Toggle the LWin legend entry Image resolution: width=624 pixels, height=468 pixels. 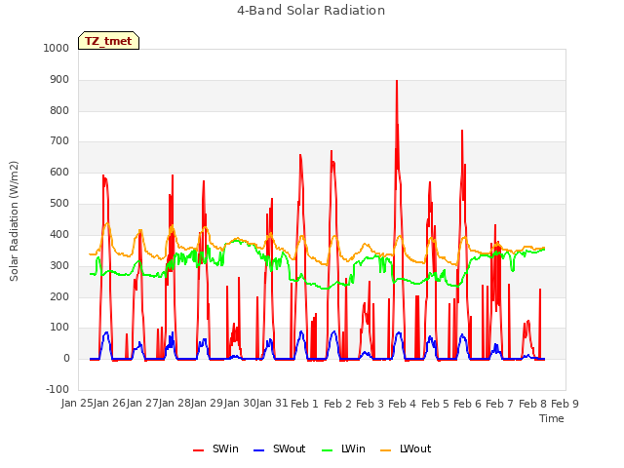(343, 448)
